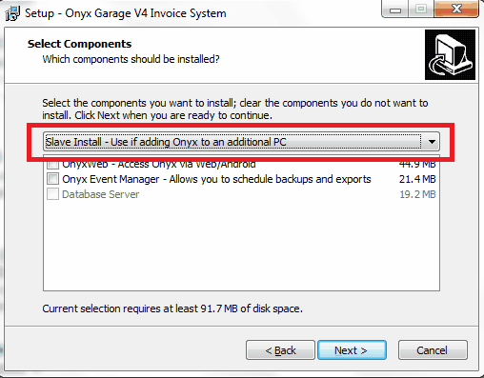
Task: Click the setup installer icon in title bar
Action: click(12, 13)
